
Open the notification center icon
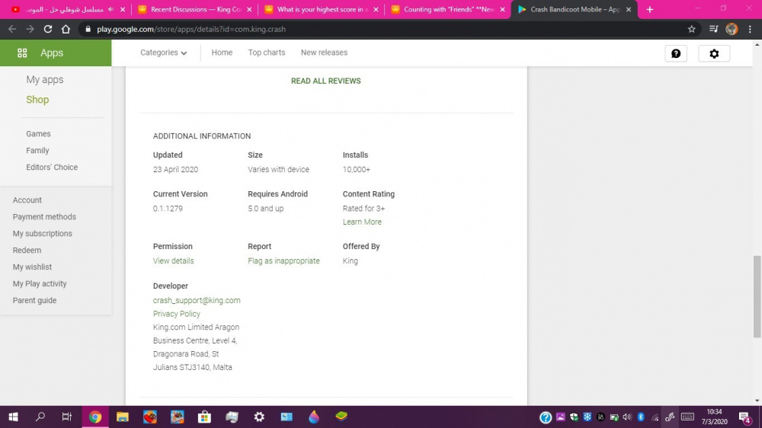click(x=744, y=417)
